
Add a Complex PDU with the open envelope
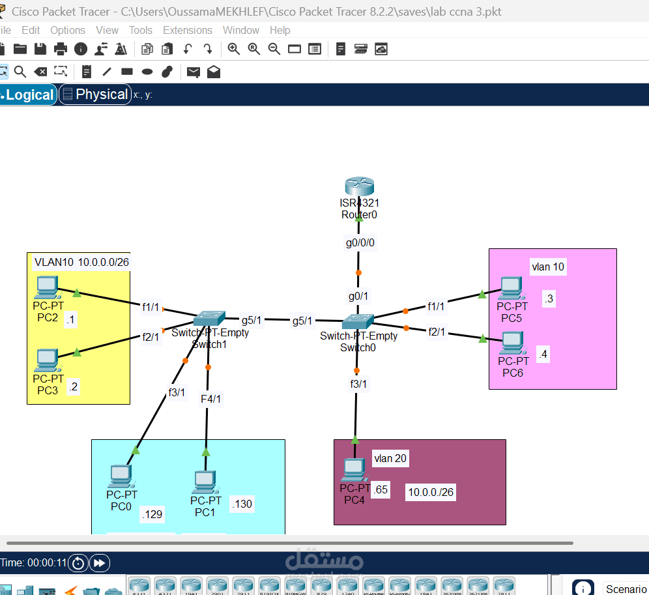[x=214, y=72]
